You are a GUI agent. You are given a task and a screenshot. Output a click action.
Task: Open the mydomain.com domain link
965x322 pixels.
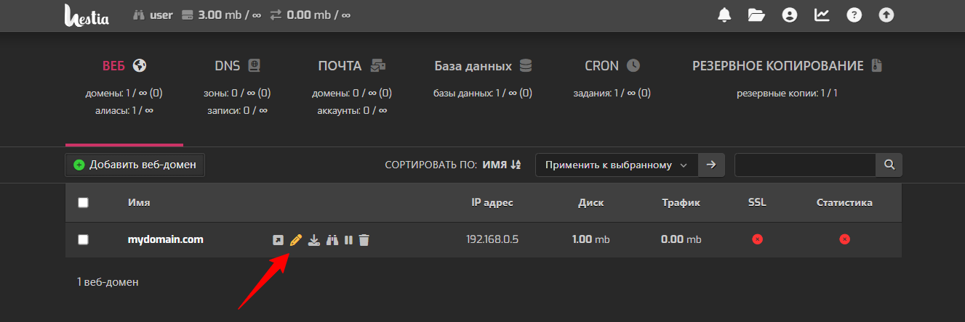165,239
